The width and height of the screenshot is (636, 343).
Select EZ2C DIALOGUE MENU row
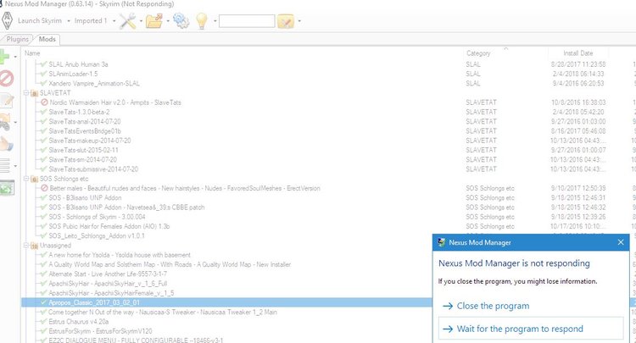(136, 340)
